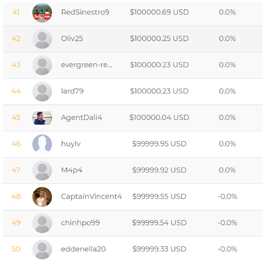
Task: Open CaptainVincent4's profile photo
Action: coord(42,197)
